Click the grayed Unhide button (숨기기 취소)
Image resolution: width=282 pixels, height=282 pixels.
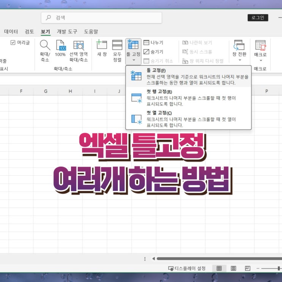tap(158, 61)
